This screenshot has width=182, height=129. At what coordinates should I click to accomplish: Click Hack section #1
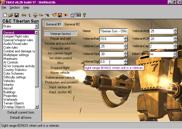(60, 87)
